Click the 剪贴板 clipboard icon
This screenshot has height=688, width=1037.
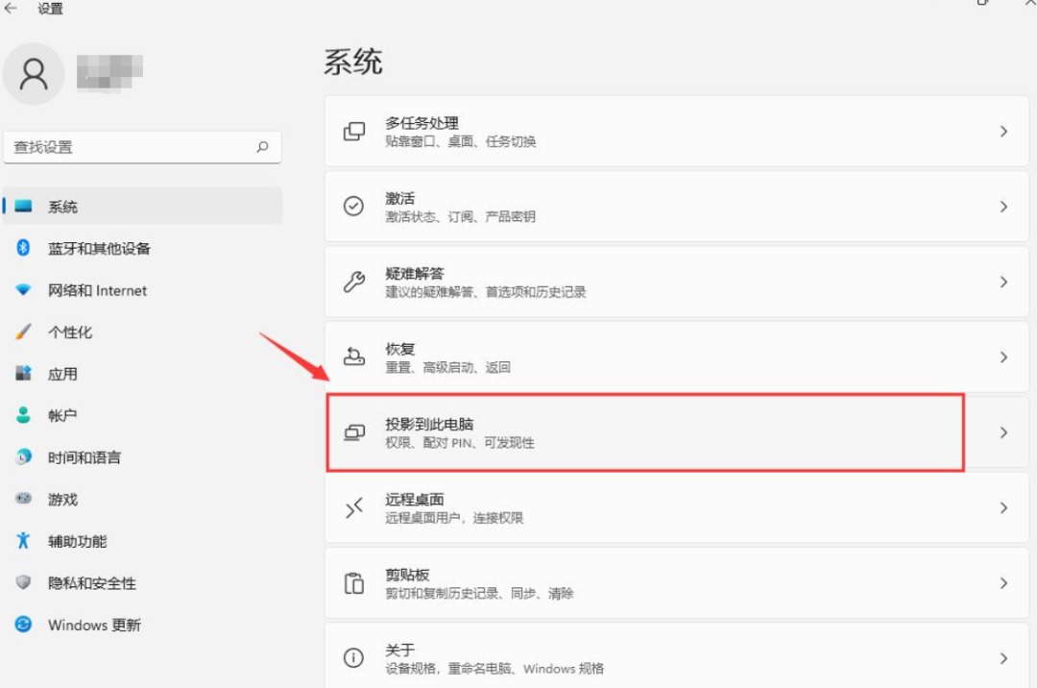(x=354, y=583)
